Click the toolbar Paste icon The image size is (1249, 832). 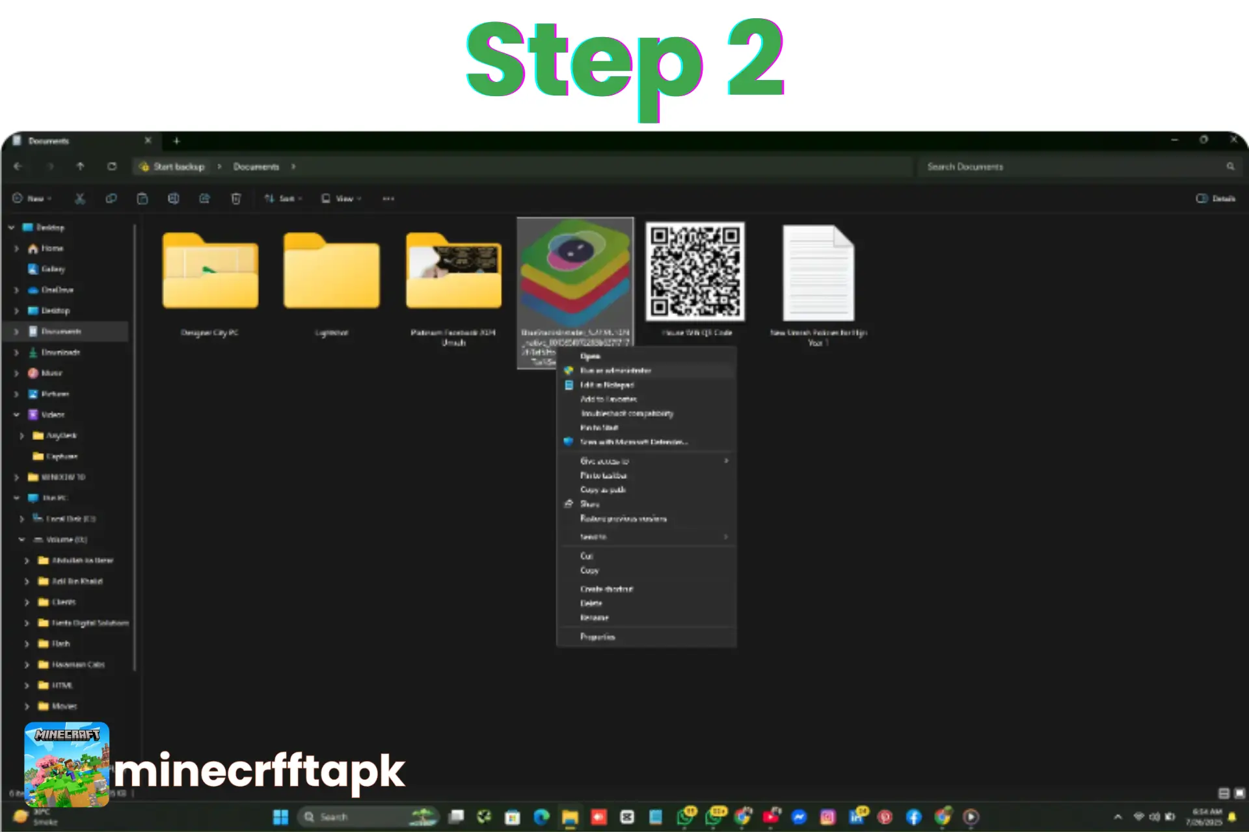[142, 198]
